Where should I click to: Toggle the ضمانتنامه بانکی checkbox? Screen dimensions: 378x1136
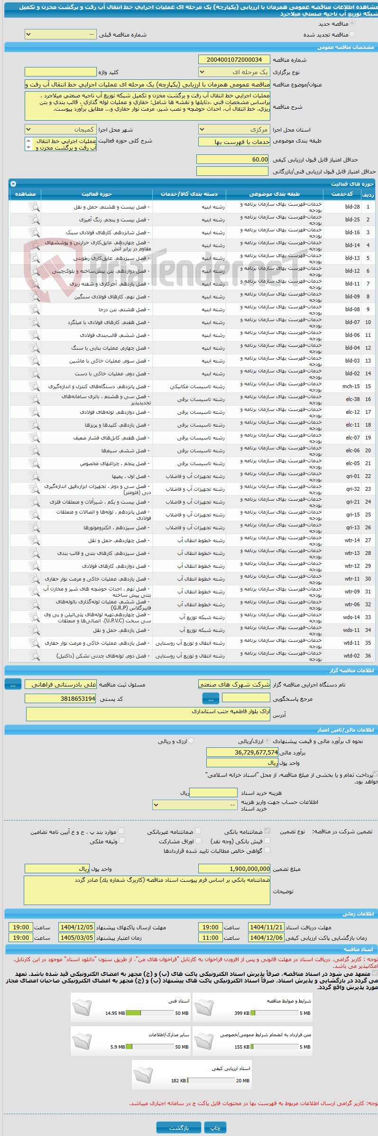[x=267, y=831]
